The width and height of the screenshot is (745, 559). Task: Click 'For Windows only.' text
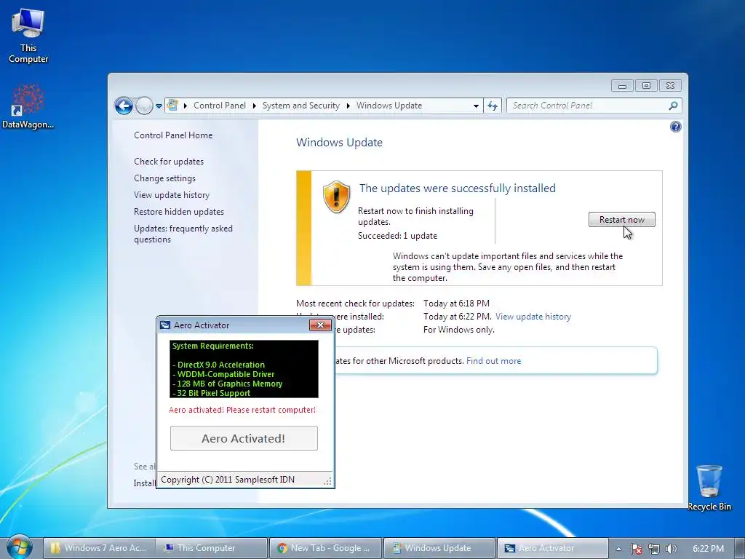point(458,330)
